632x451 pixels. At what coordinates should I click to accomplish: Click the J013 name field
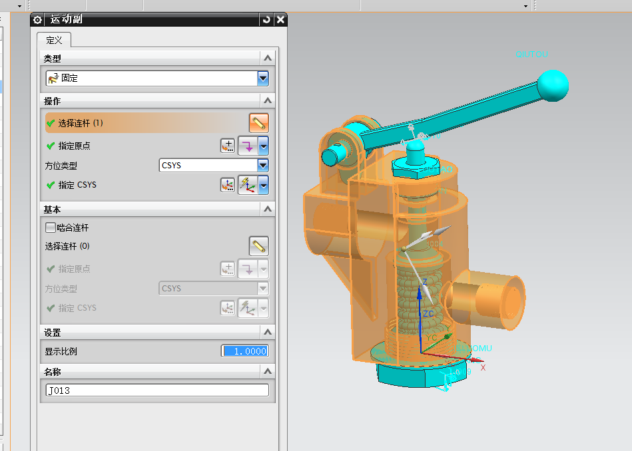click(157, 390)
